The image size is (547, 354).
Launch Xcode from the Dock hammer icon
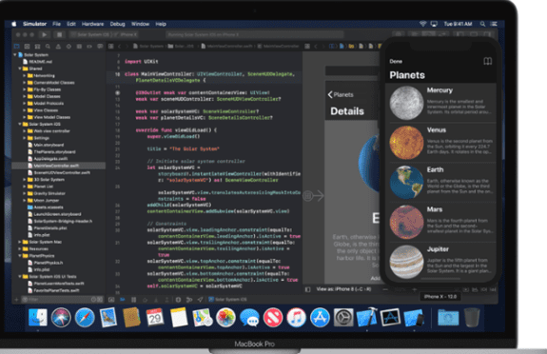pos(366,317)
